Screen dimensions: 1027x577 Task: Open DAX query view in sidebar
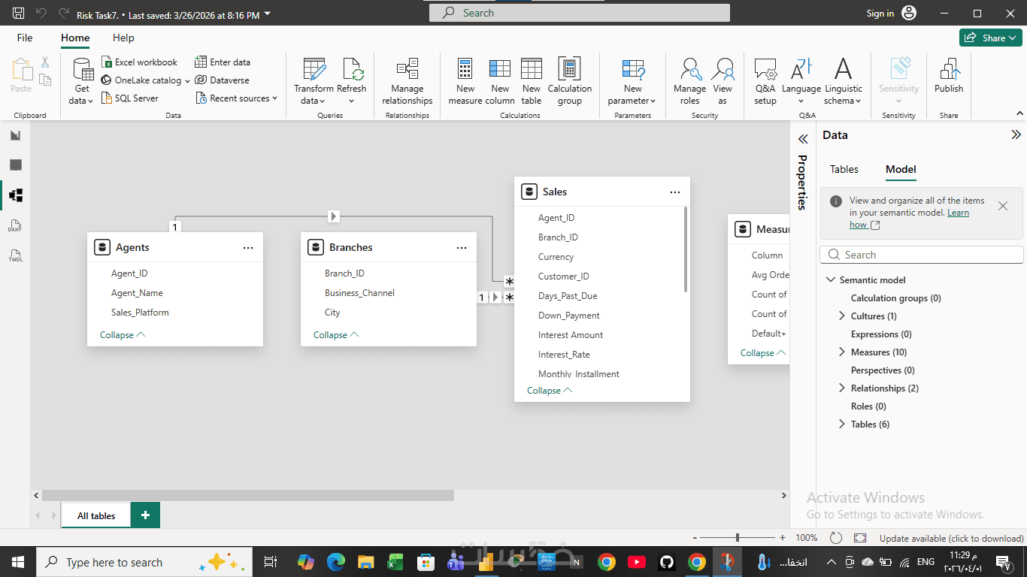pyautogui.click(x=16, y=225)
